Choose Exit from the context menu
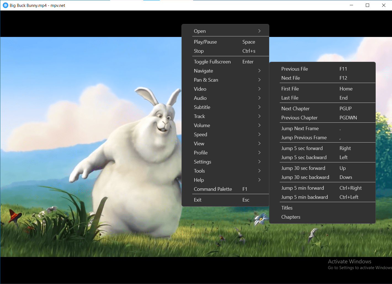The image size is (392, 284). point(225,200)
